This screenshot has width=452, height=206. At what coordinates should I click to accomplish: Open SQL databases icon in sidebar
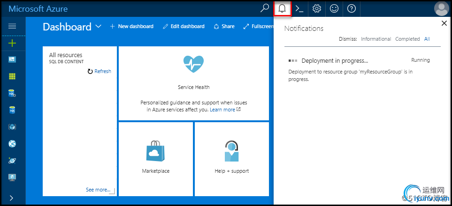12,110
